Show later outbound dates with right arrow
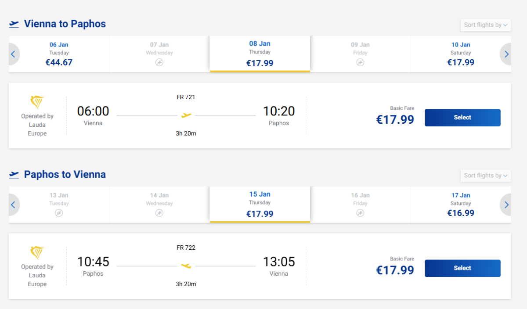This screenshot has width=527, height=309. click(506, 54)
